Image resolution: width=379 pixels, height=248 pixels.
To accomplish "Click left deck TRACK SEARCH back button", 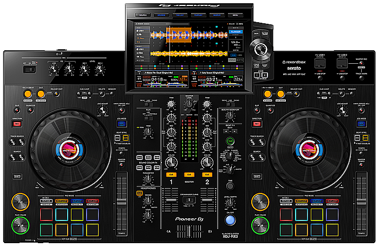I will tap(12, 142).
